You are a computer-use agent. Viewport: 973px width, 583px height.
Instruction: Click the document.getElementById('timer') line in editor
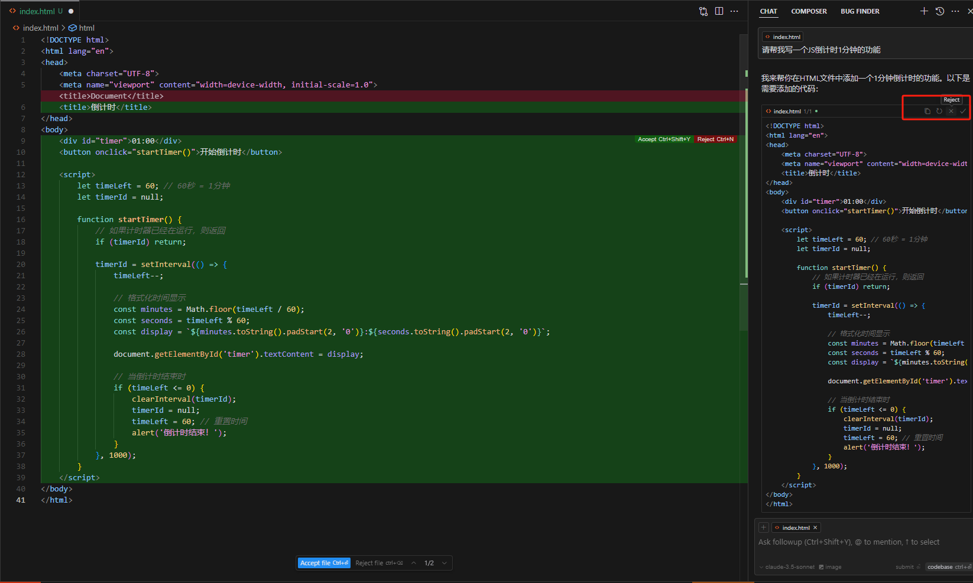(x=239, y=354)
